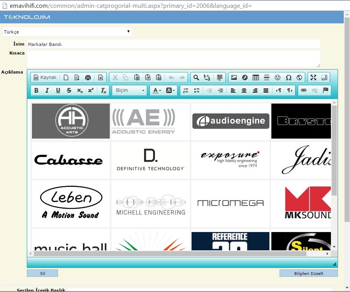Insert an image with the Image icon

coord(234,77)
